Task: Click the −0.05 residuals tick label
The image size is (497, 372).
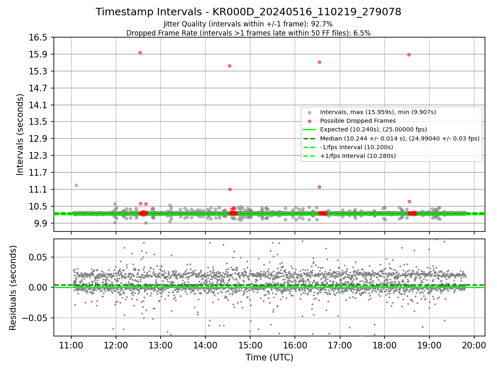Action: [x=35, y=318]
